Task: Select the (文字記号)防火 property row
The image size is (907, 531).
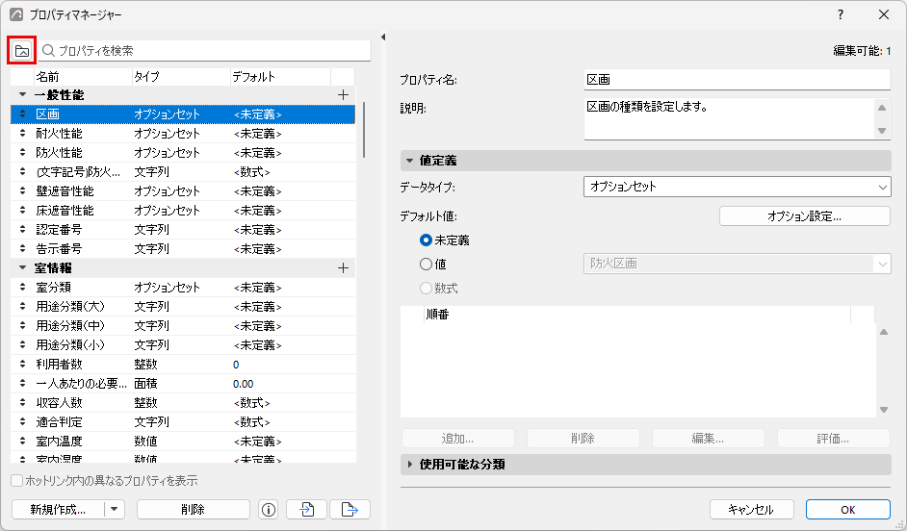Action: (x=183, y=172)
